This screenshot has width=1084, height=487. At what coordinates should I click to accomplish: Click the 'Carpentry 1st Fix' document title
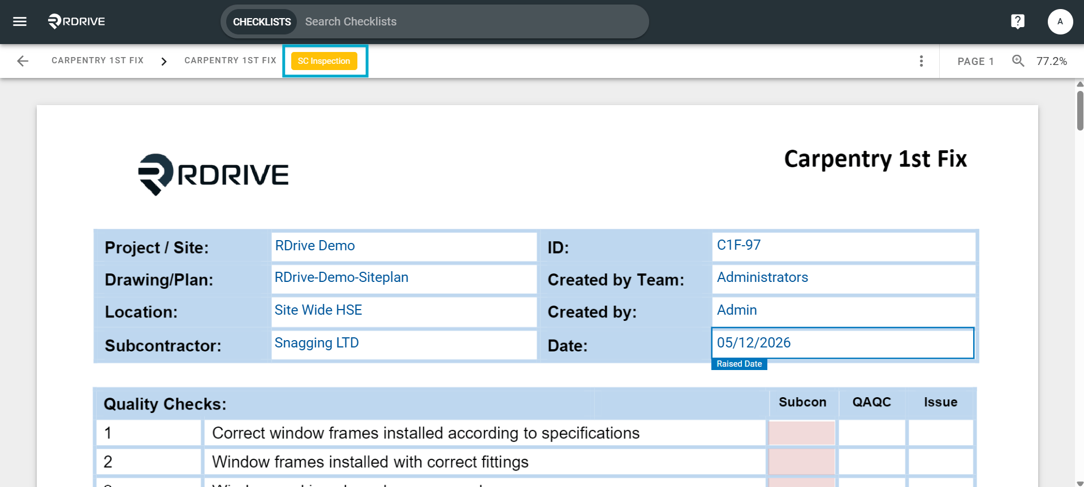[875, 159]
